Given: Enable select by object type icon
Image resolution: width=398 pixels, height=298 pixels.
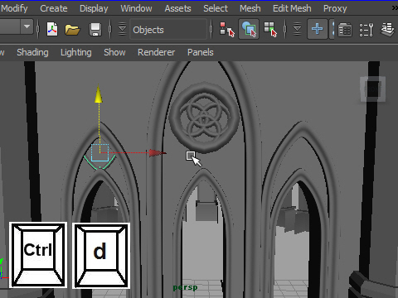Looking at the screenshot, I should (249, 29).
